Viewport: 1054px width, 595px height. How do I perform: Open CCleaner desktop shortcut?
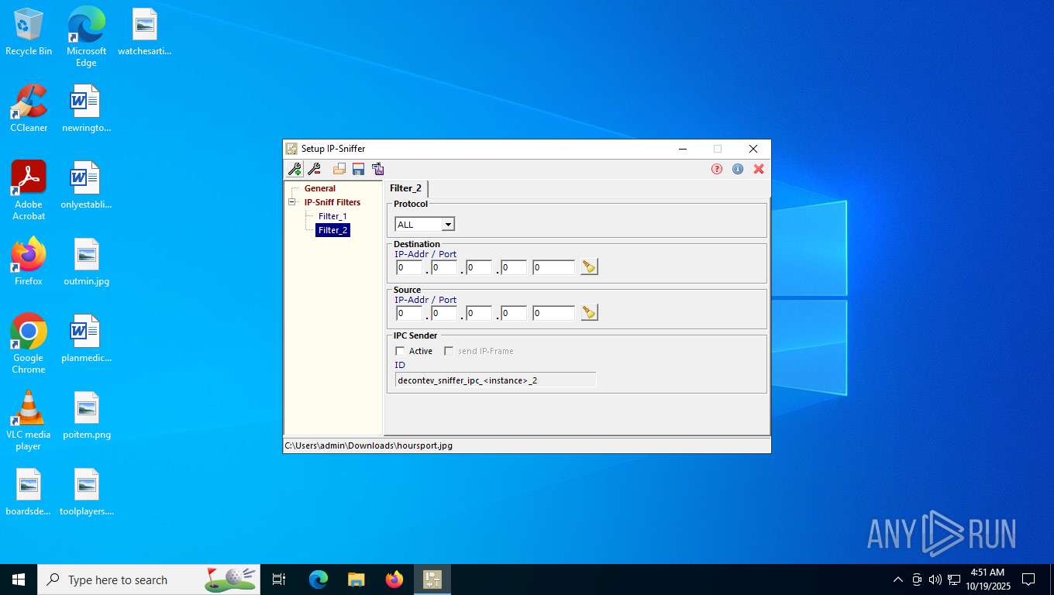29,108
